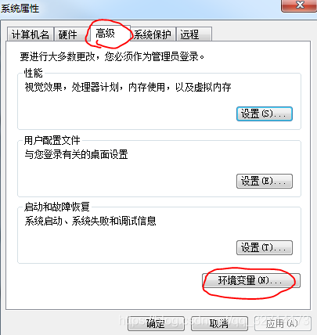The height and width of the screenshot is (335, 317).
Task: Open startup and recovery 设置(T)
Action: (265, 247)
